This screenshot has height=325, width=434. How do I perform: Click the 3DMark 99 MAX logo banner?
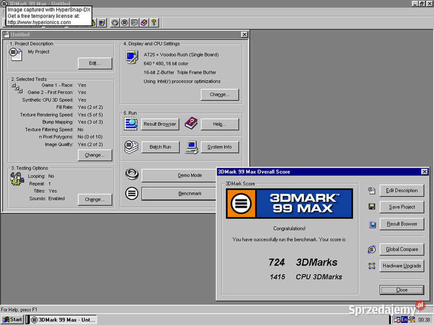(289, 204)
